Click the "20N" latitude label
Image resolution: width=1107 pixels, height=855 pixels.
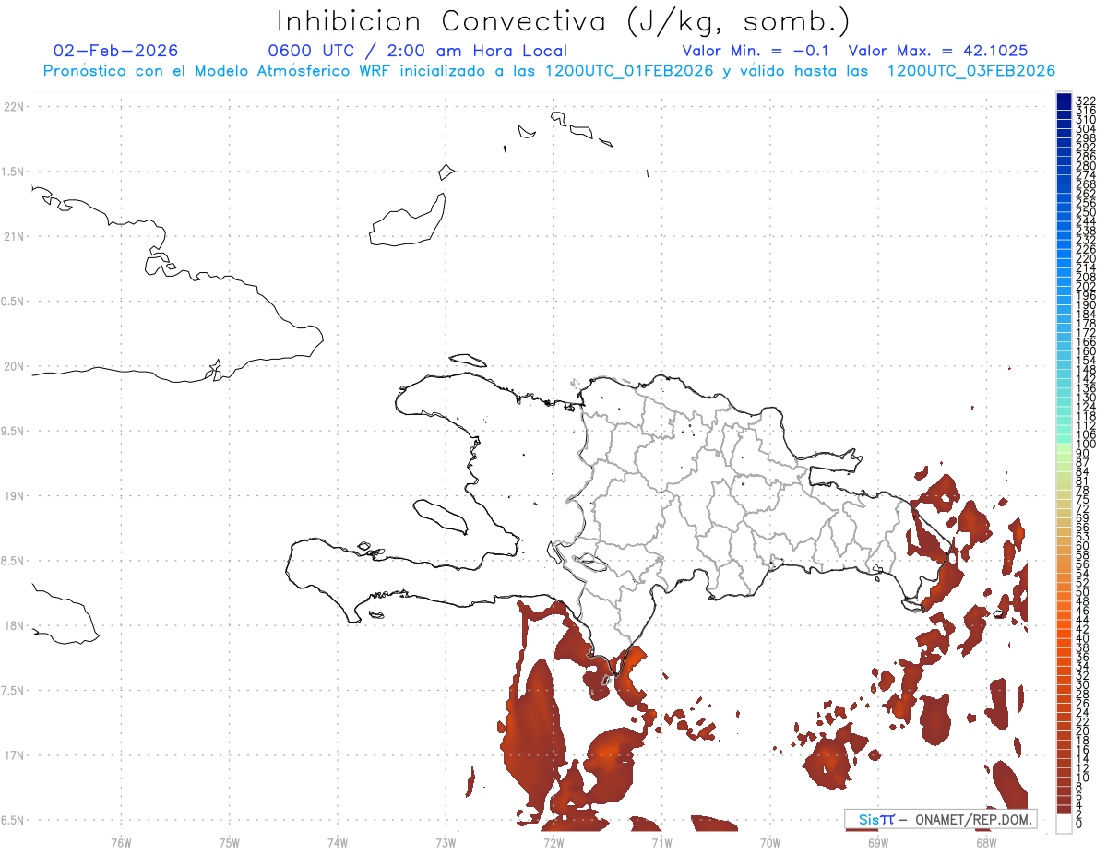(x=13, y=366)
